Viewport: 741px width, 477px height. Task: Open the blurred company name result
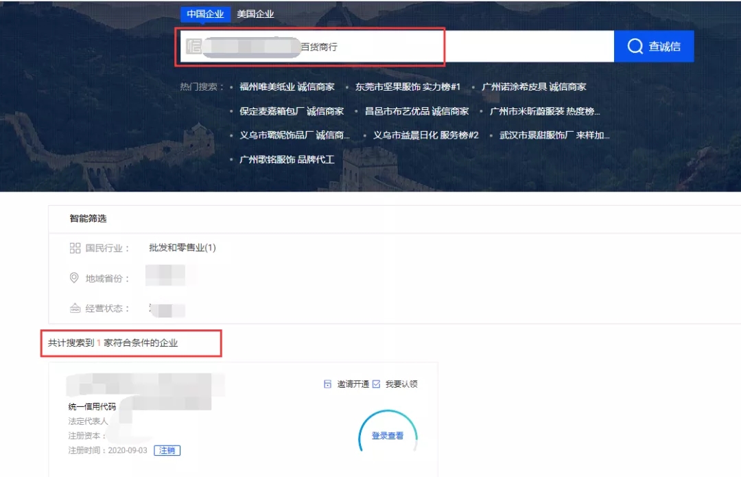145,384
